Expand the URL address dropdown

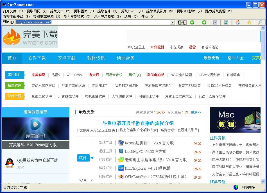click(x=173, y=22)
